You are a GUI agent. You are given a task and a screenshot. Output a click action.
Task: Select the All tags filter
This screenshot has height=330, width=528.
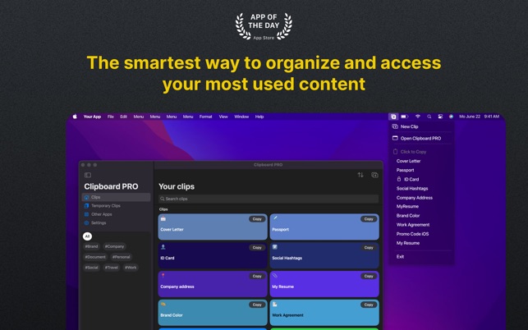coord(87,236)
